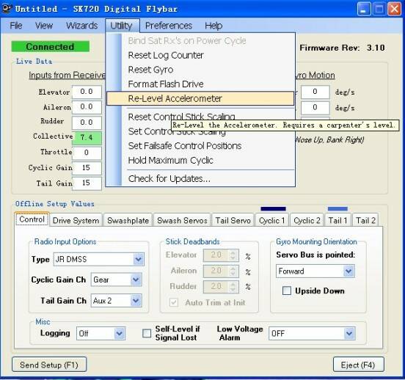Enable Self-Level if Signal Lost checkbox
The height and width of the screenshot is (380, 405).
coord(147,333)
